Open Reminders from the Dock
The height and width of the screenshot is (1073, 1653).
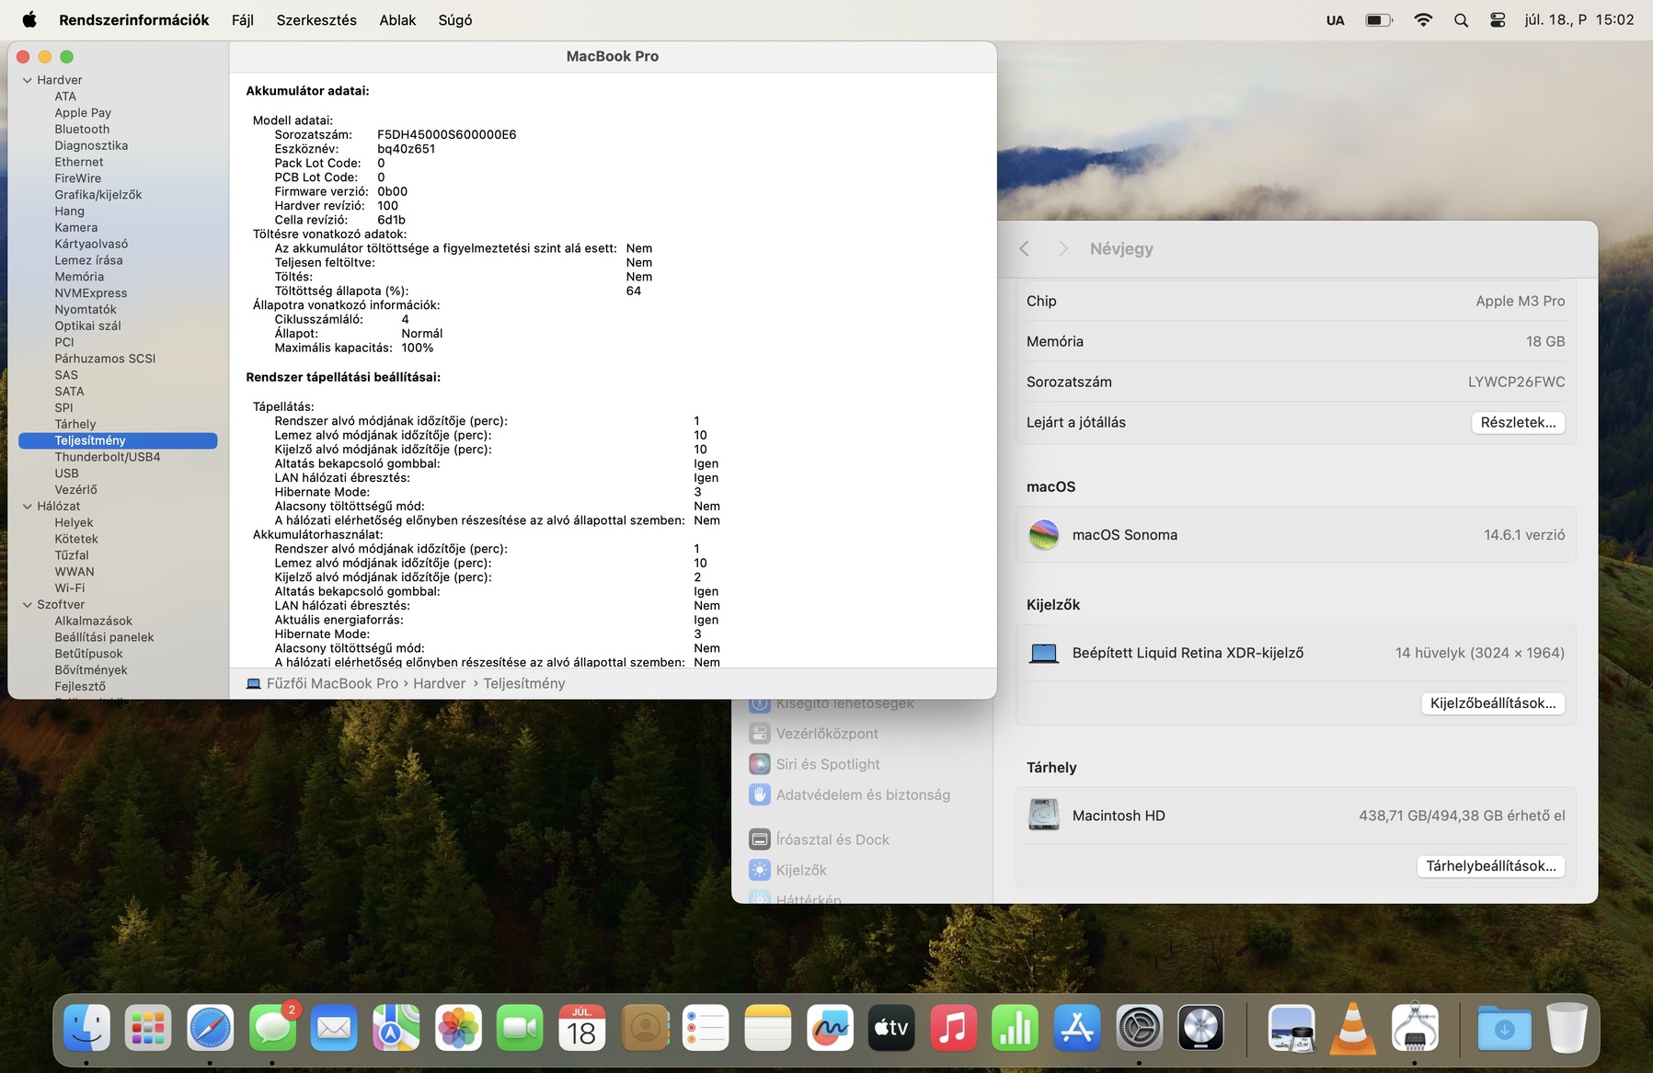pyautogui.click(x=706, y=1027)
